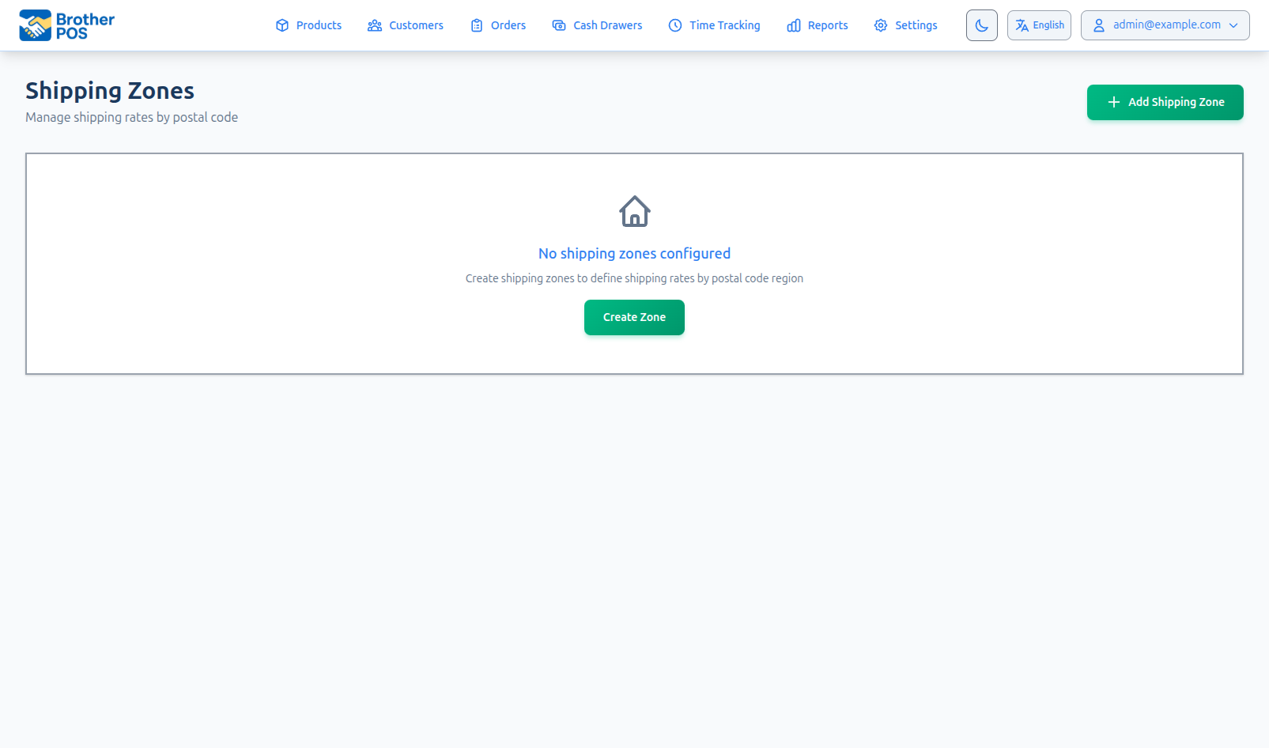Click the "No shipping zones configured" heading
The width and height of the screenshot is (1269, 748).
(x=634, y=254)
